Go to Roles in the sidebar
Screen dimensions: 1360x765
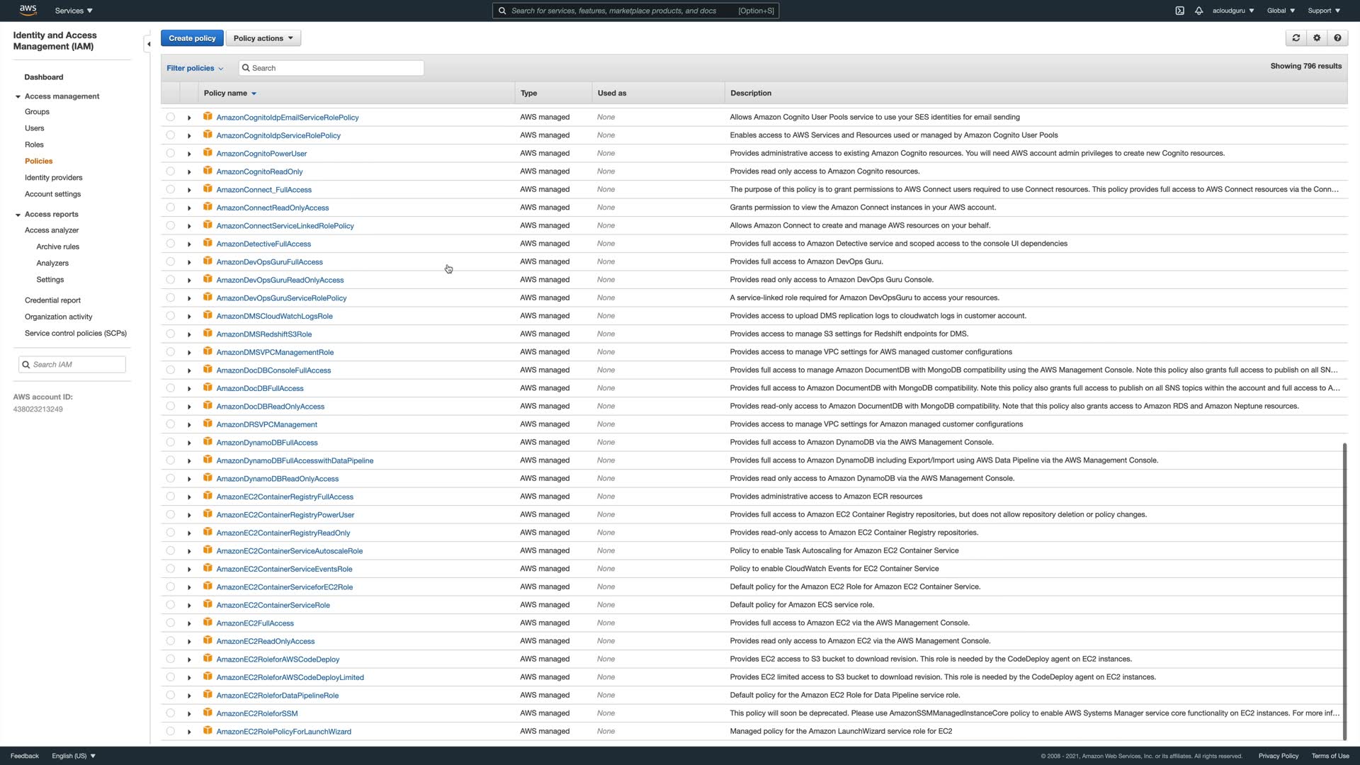tap(34, 144)
